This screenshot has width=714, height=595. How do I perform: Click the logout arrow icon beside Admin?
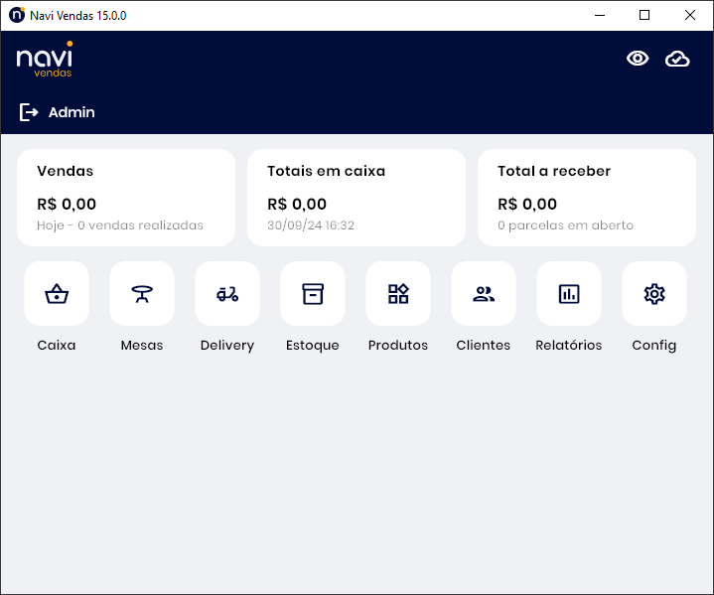coord(29,112)
